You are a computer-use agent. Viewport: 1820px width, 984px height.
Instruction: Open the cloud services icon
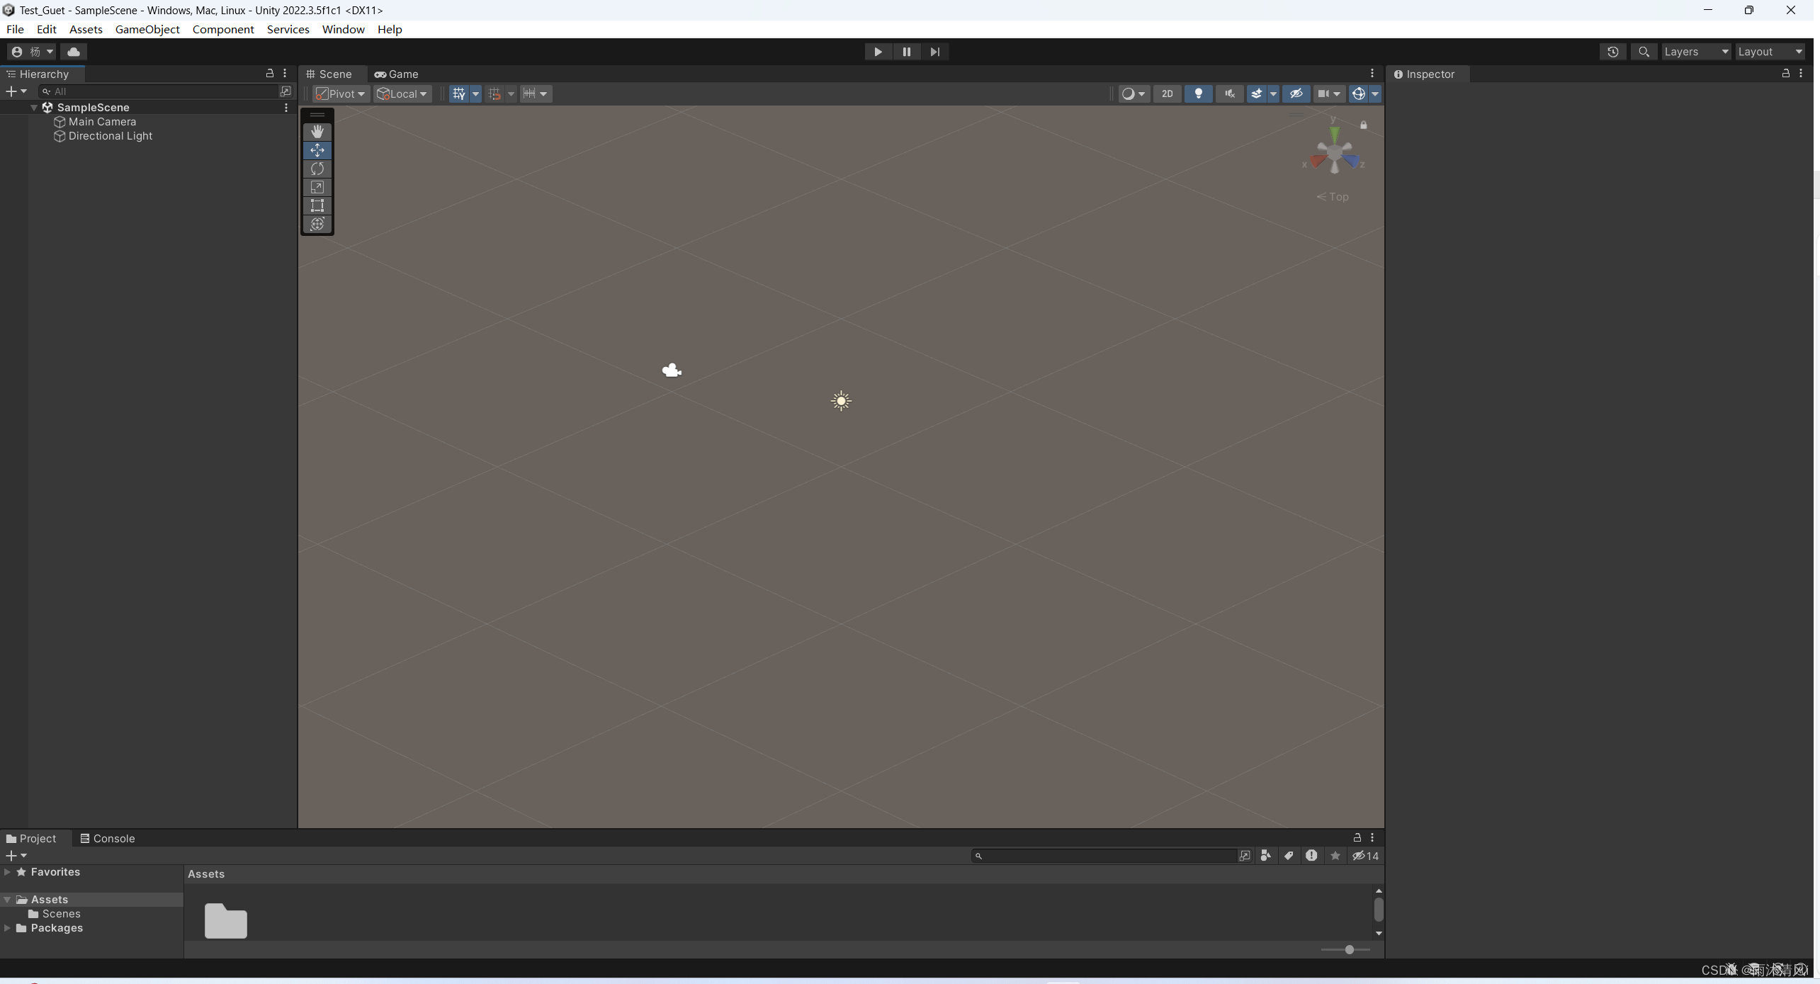[x=73, y=52]
